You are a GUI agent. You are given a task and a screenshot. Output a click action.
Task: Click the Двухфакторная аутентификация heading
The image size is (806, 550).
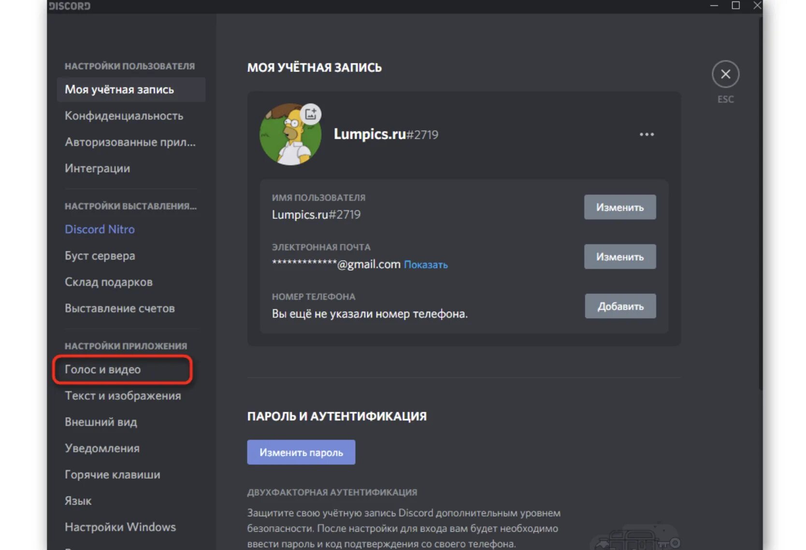coord(332,492)
